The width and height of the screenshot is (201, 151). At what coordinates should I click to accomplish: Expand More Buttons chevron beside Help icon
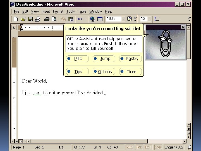(135, 19)
